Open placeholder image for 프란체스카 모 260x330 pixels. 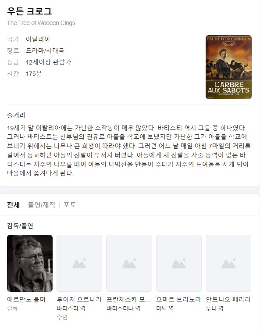click(129, 263)
